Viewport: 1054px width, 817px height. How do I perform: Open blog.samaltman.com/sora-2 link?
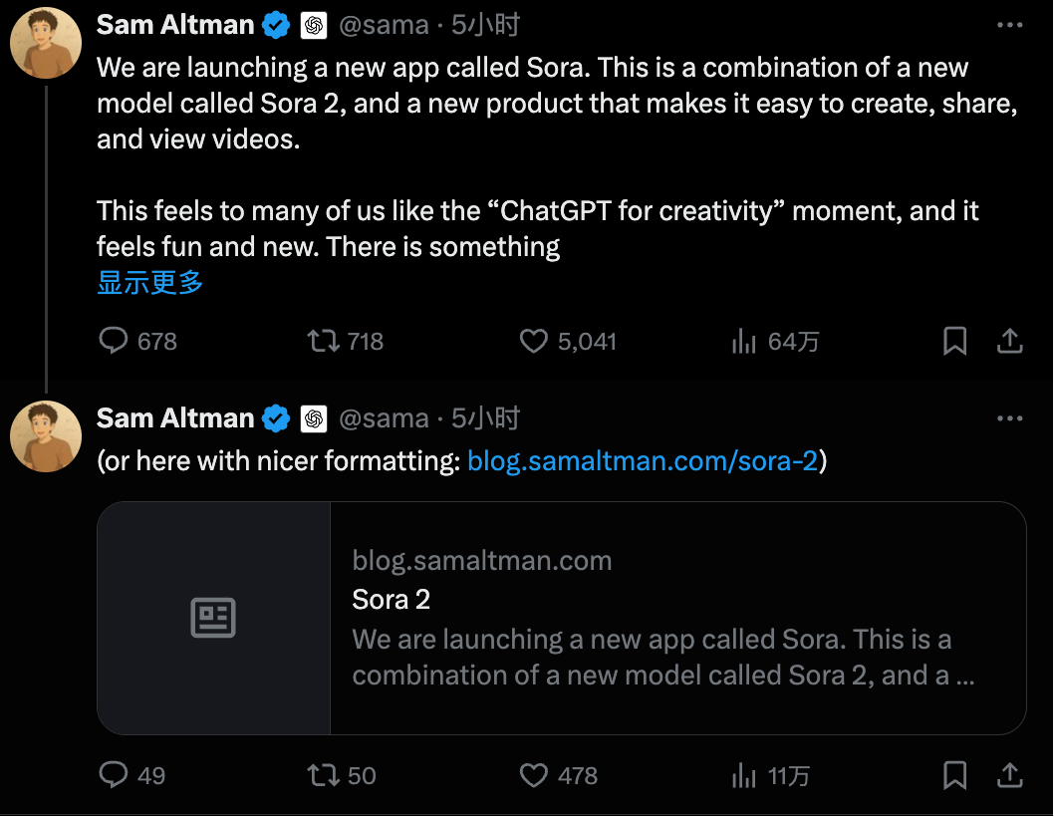tap(643, 461)
